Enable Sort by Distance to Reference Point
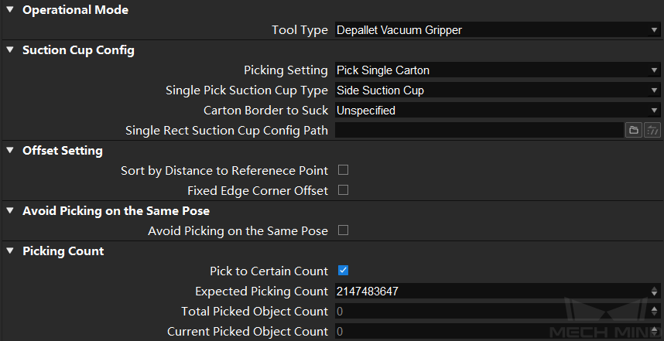Viewport: 664px width, 341px height. 343,170
